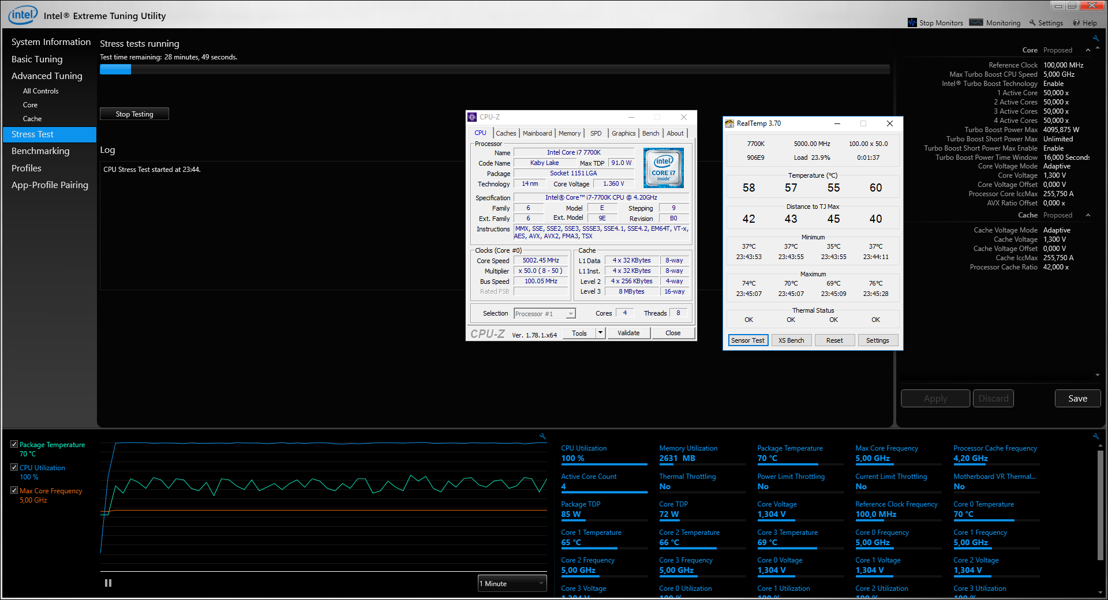Pause the monitoring graph
Screen dimensions: 1108x600
(x=108, y=583)
